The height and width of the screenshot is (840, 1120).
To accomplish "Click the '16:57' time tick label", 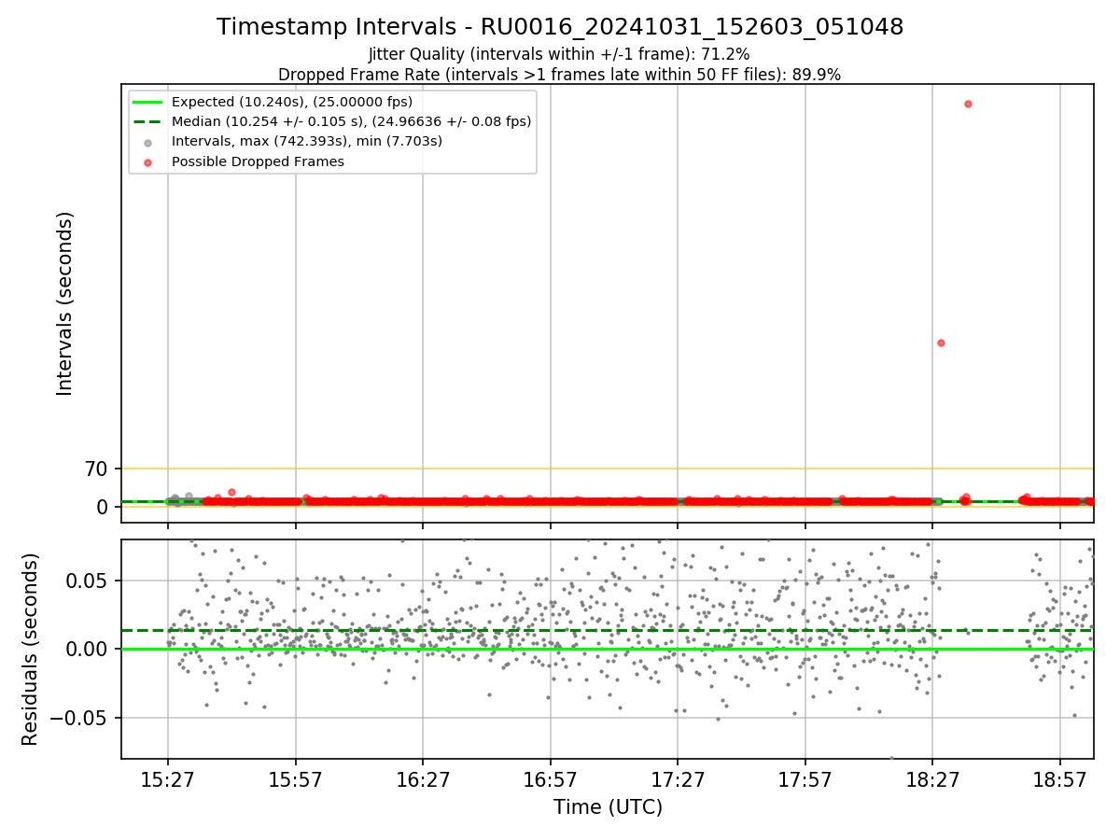I will tap(550, 778).
